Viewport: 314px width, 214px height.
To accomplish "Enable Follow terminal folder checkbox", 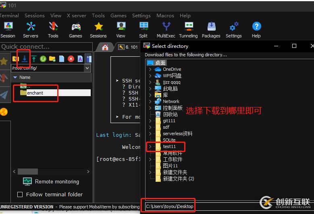I will [20, 194].
